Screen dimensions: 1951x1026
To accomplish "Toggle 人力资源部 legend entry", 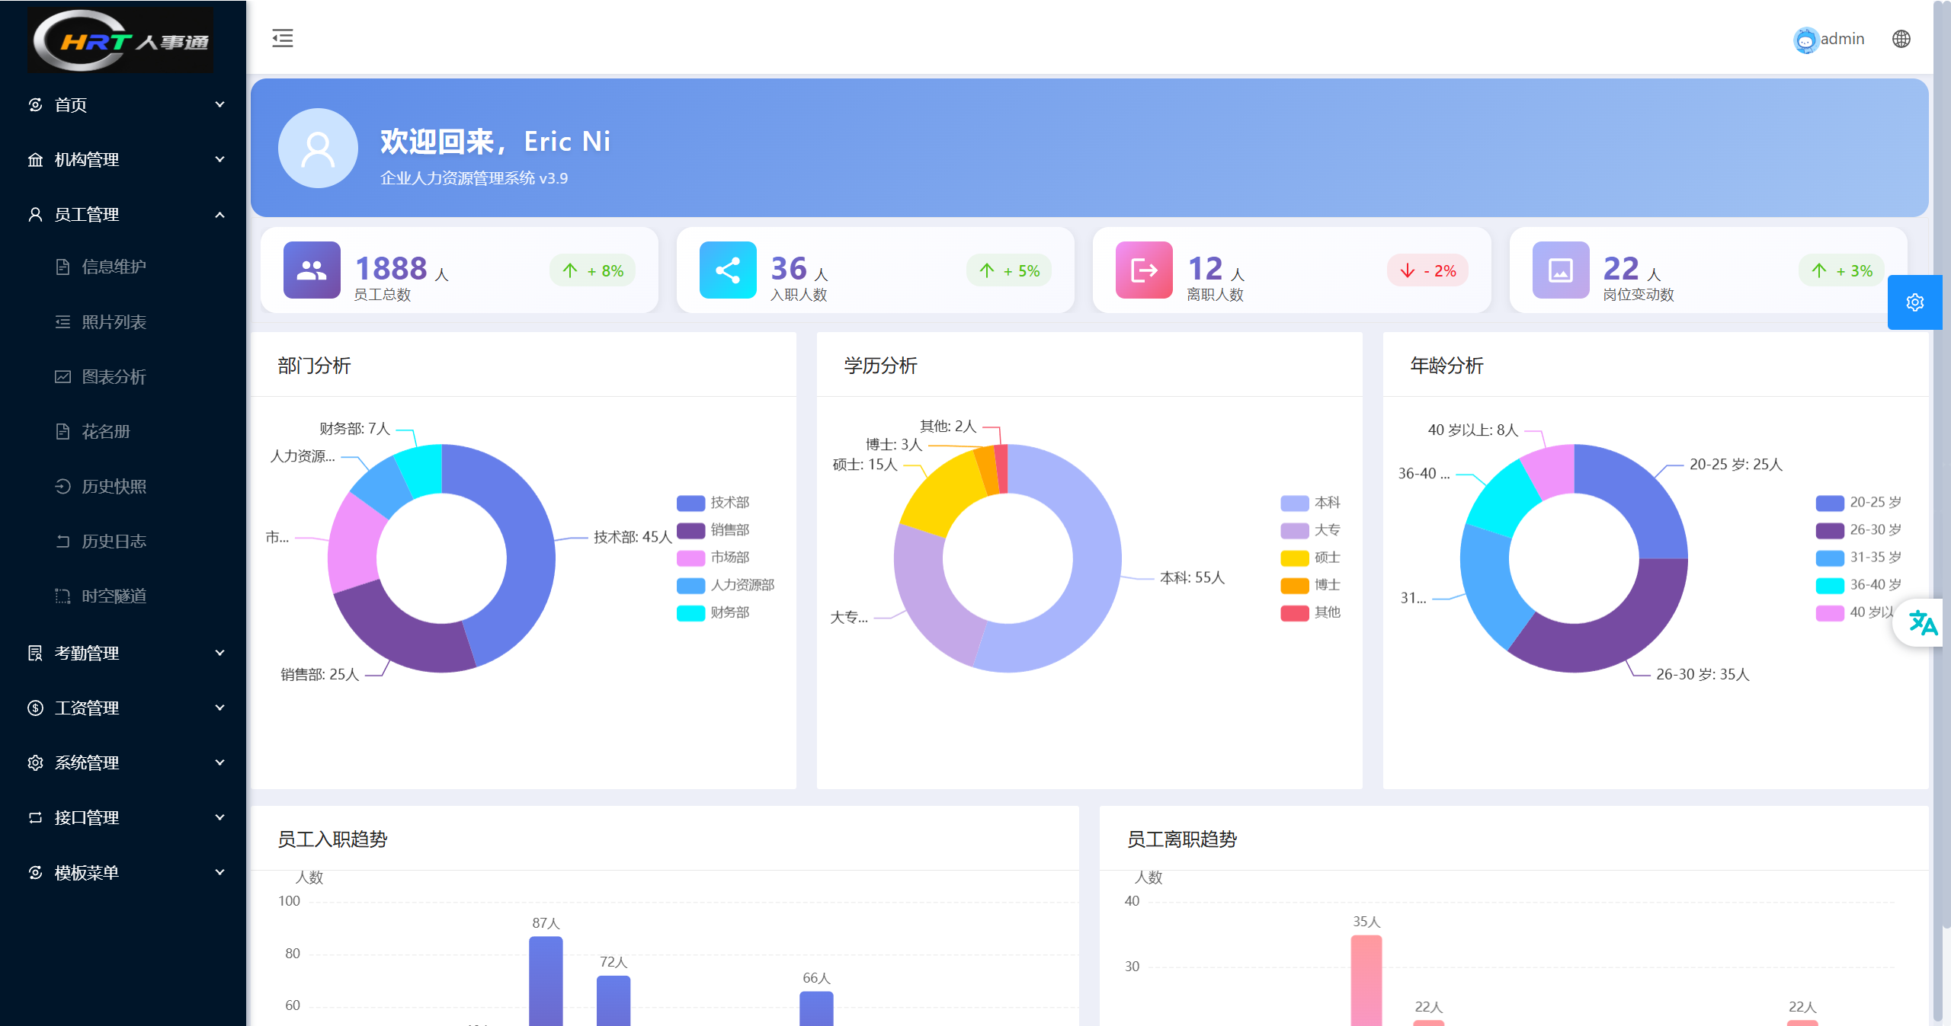I will 726,585.
